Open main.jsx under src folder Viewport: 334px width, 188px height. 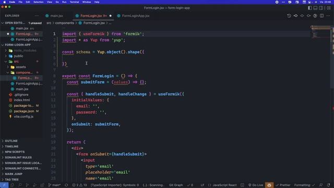(x=22, y=89)
